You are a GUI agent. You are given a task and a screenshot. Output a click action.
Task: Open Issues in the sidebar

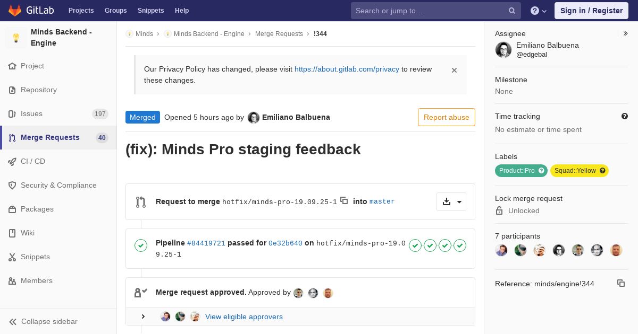58,113
